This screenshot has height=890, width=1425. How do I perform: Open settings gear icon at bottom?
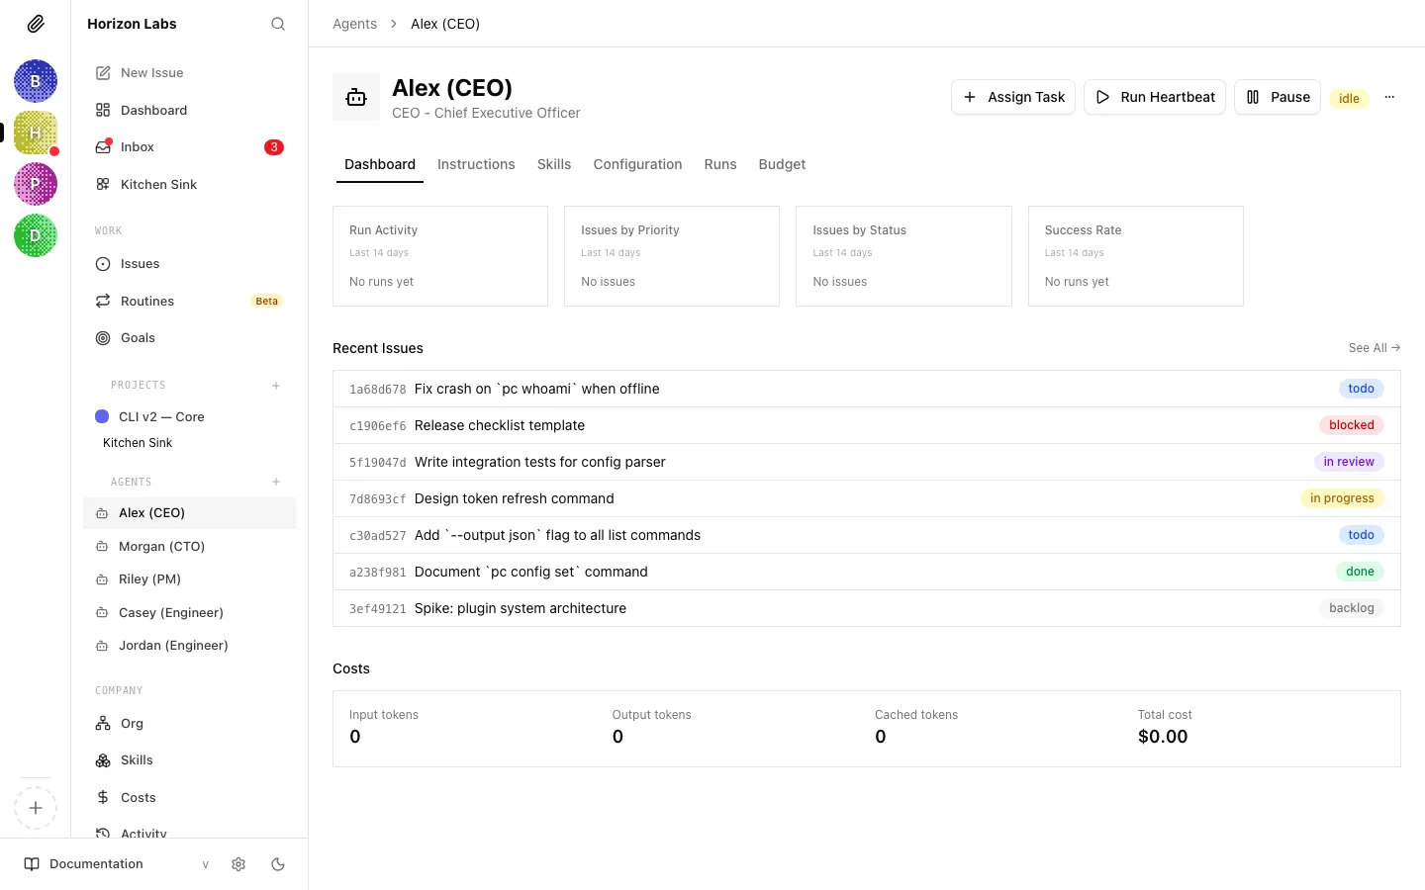pyautogui.click(x=238, y=864)
